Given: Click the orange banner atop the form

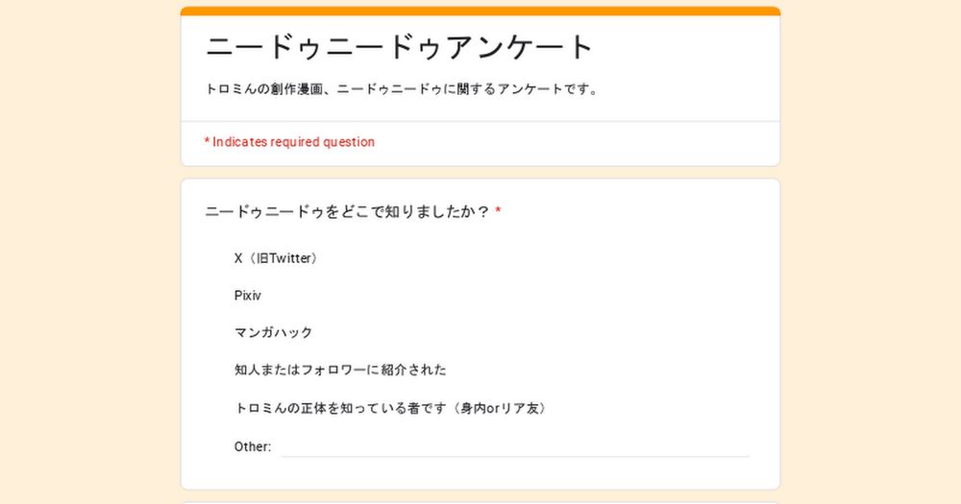Looking at the screenshot, I should pos(480,11).
